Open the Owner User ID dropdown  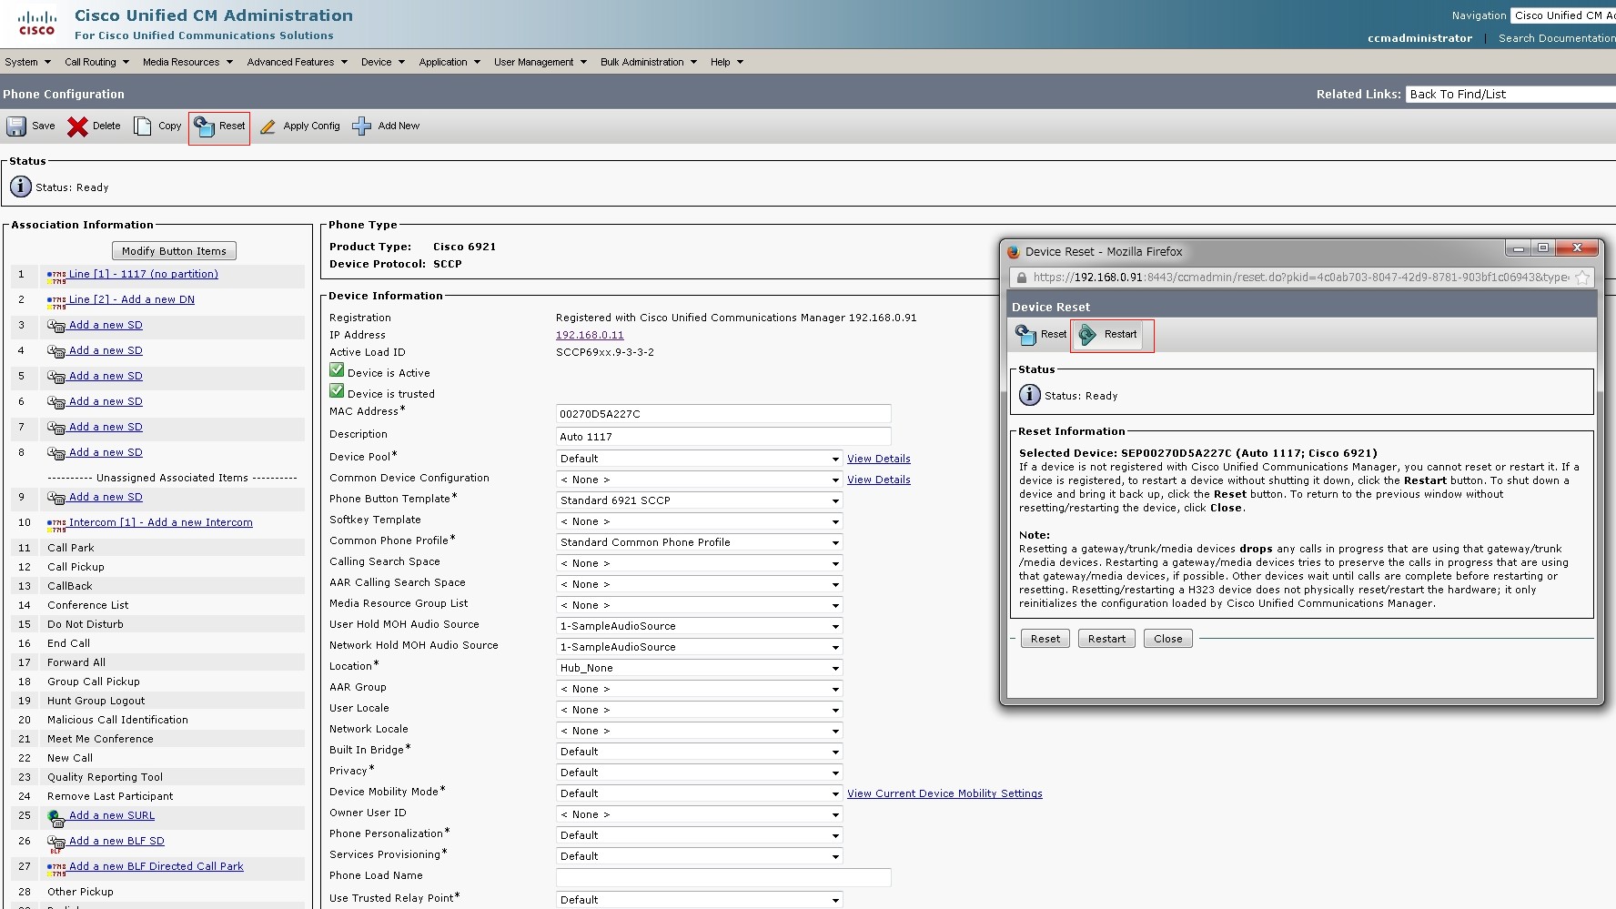(x=699, y=814)
